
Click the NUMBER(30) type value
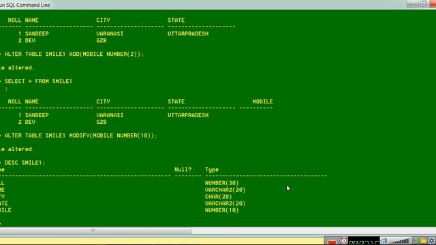(222, 183)
